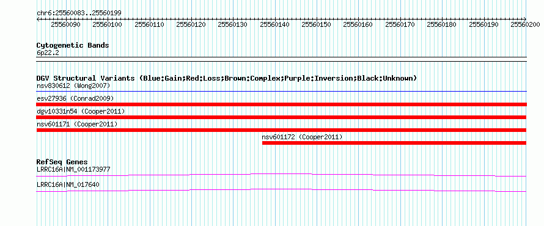Open variant nsv830612 (Wong2007) label
The height and width of the screenshot is (226, 544).
(73, 86)
